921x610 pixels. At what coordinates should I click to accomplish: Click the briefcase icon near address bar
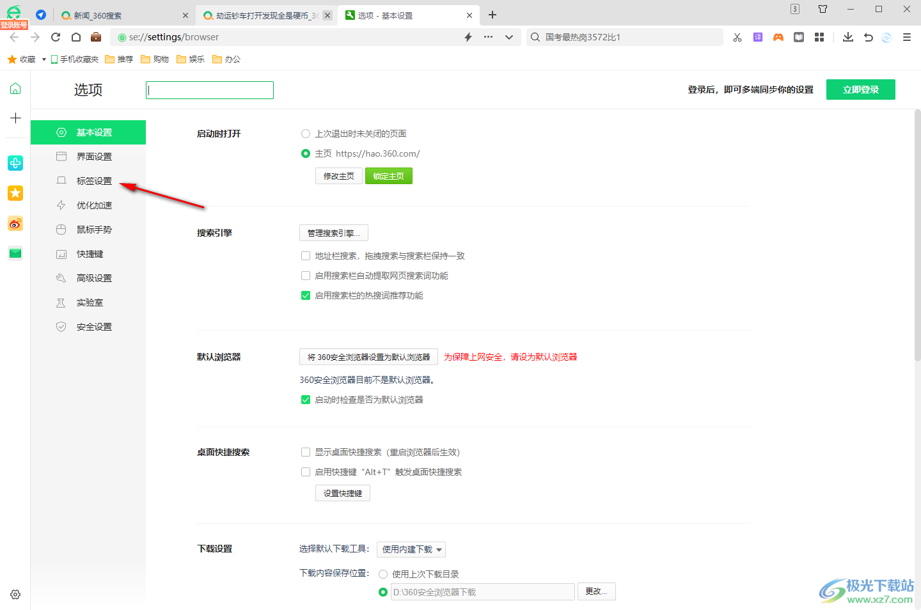tap(96, 36)
